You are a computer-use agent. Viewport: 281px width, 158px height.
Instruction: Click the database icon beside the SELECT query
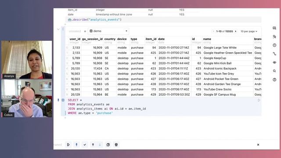coord(63,100)
